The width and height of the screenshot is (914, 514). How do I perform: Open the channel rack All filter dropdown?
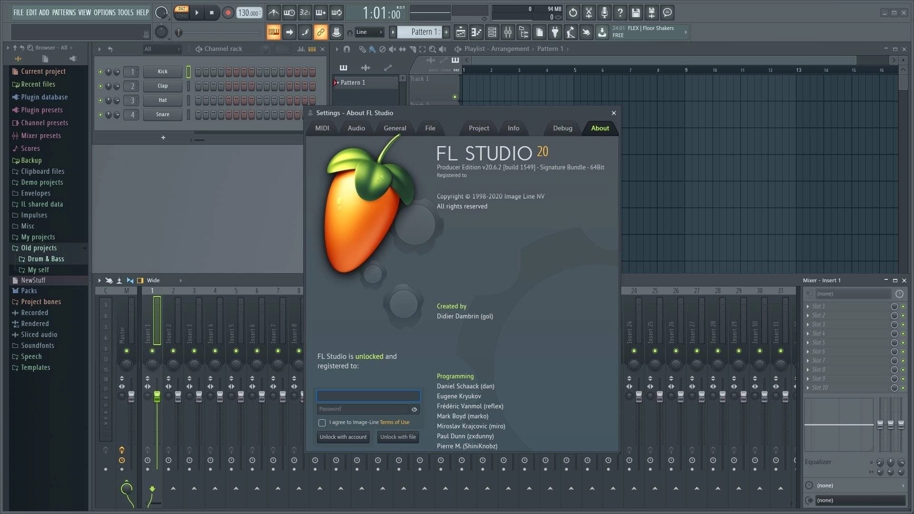(x=162, y=49)
